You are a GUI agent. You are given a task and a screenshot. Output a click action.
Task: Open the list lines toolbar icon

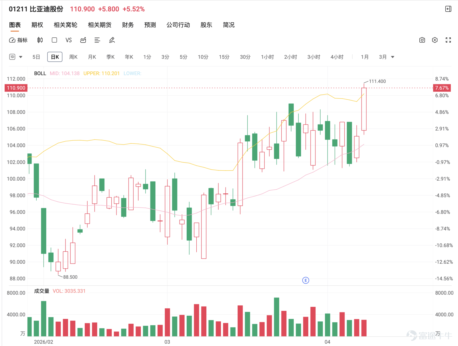[97, 40]
